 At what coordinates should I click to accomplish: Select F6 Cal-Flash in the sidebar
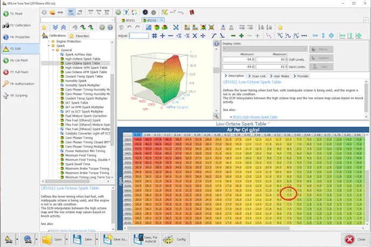[x=19, y=60]
